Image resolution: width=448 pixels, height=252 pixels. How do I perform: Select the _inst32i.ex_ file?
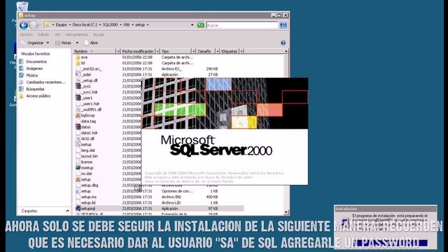(91, 69)
